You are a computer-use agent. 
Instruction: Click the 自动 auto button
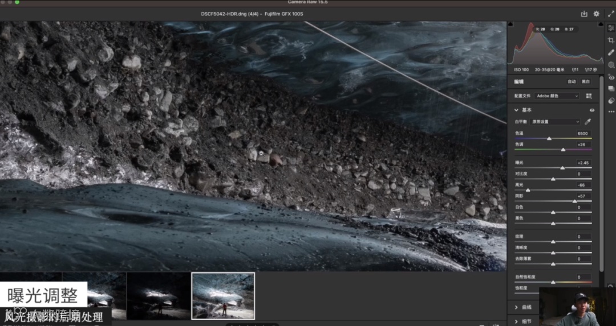click(x=572, y=82)
